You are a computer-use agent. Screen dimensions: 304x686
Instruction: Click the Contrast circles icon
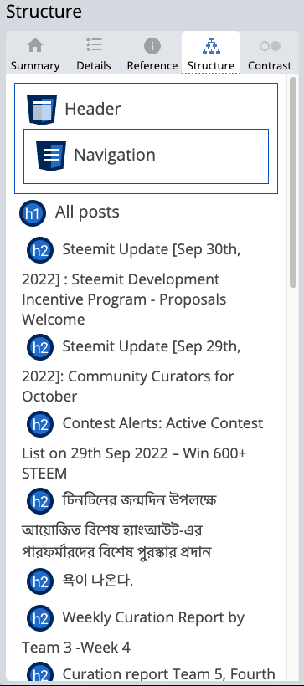[270, 46]
